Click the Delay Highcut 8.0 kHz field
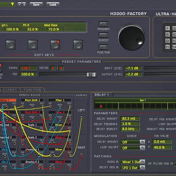 pyautogui.click(x=130, y=129)
